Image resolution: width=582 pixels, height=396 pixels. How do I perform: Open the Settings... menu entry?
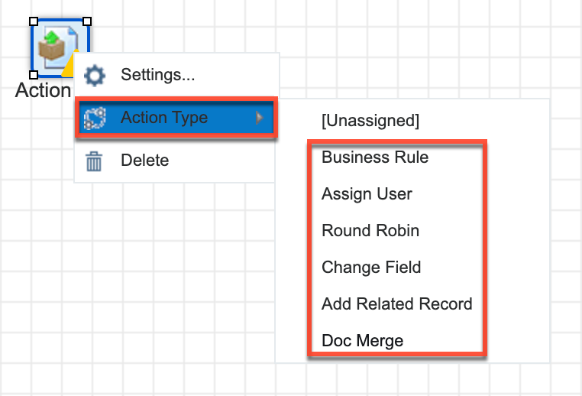pos(157,75)
